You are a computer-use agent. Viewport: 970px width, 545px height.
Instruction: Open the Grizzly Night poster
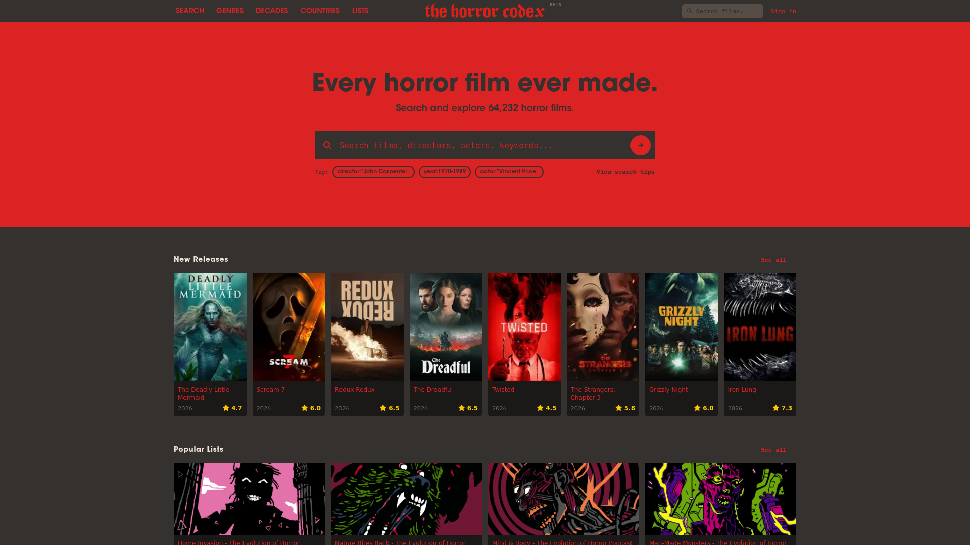click(x=682, y=327)
